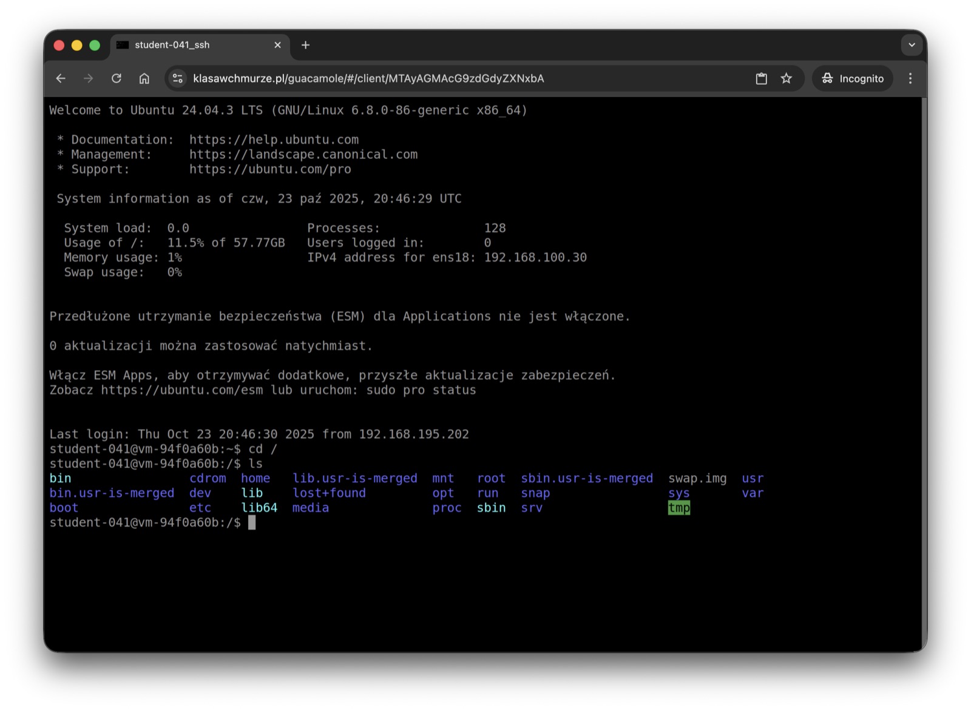This screenshot has height=710, width=971.
Task: Click the Welcome to Ubuntu 24.04.3 line
Action: pyautogui.click(x=288, y=110)
